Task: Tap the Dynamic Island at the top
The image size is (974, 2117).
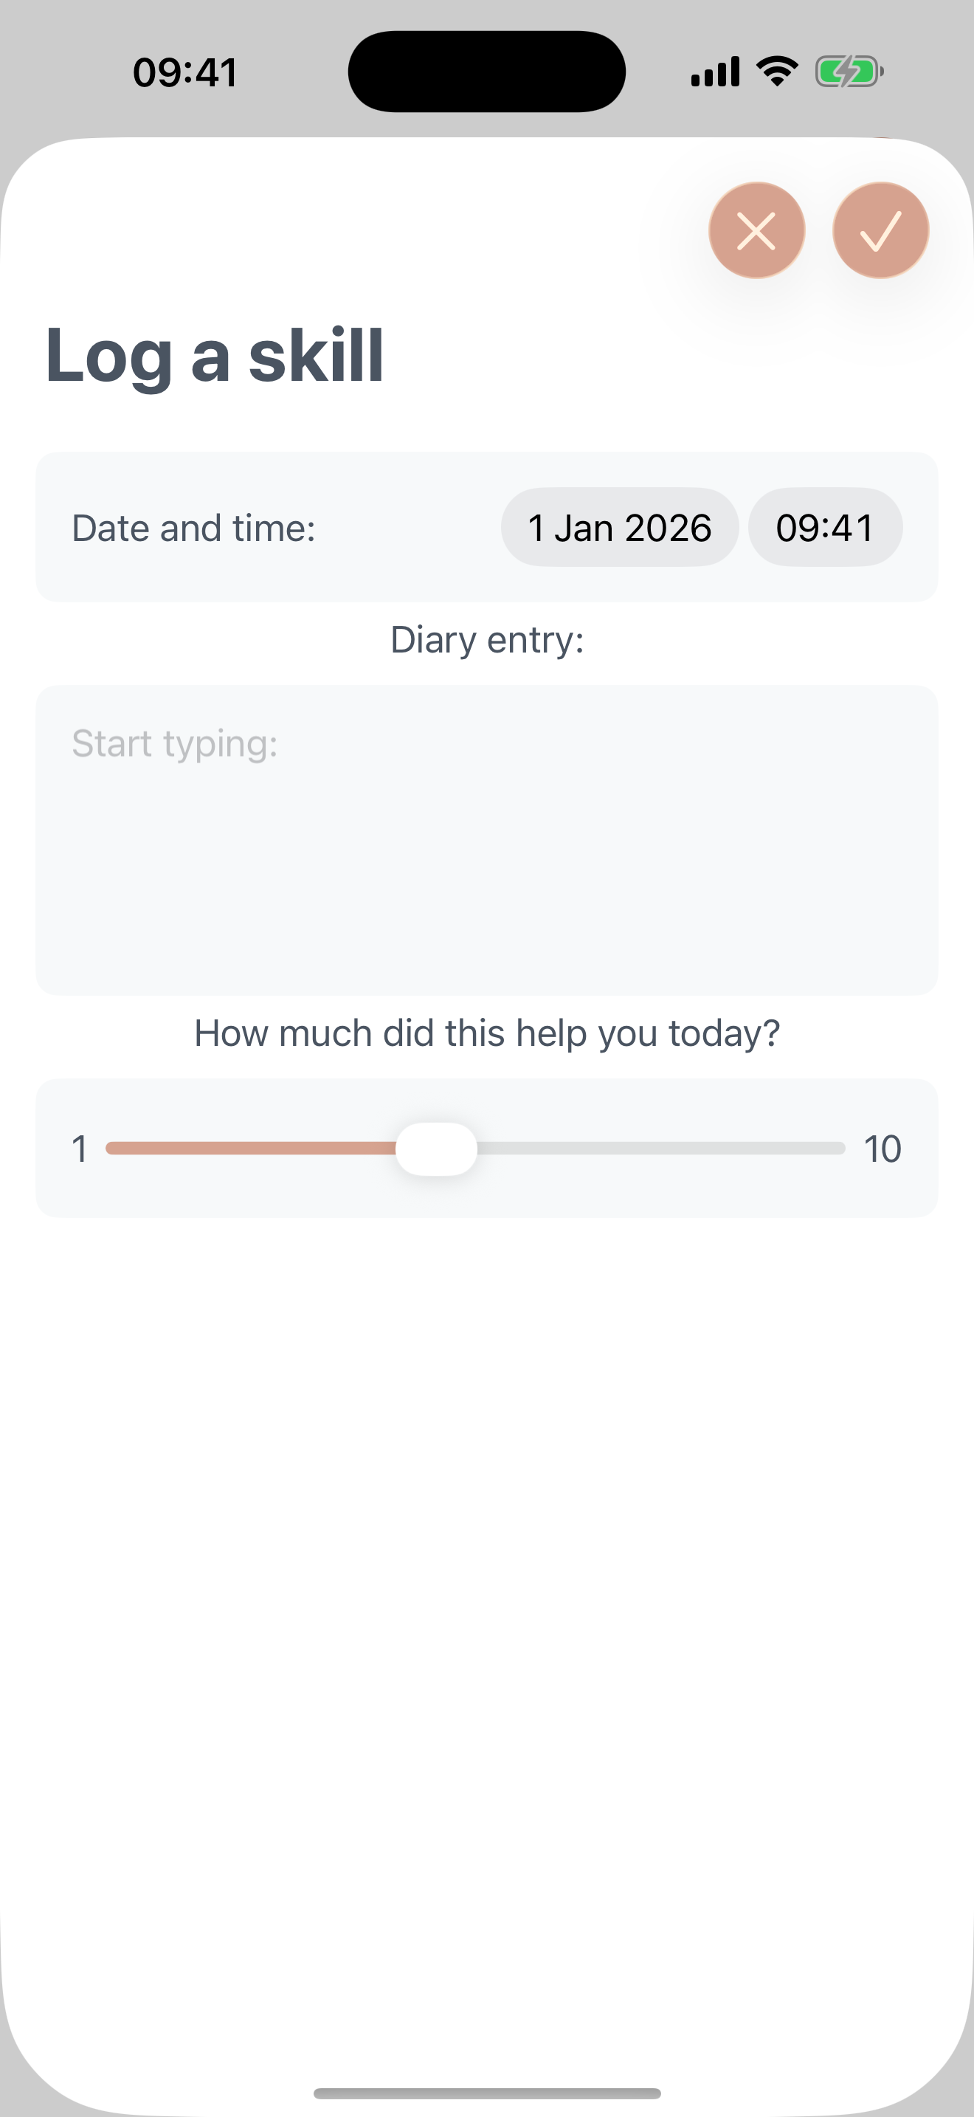Action: point(486,72)
